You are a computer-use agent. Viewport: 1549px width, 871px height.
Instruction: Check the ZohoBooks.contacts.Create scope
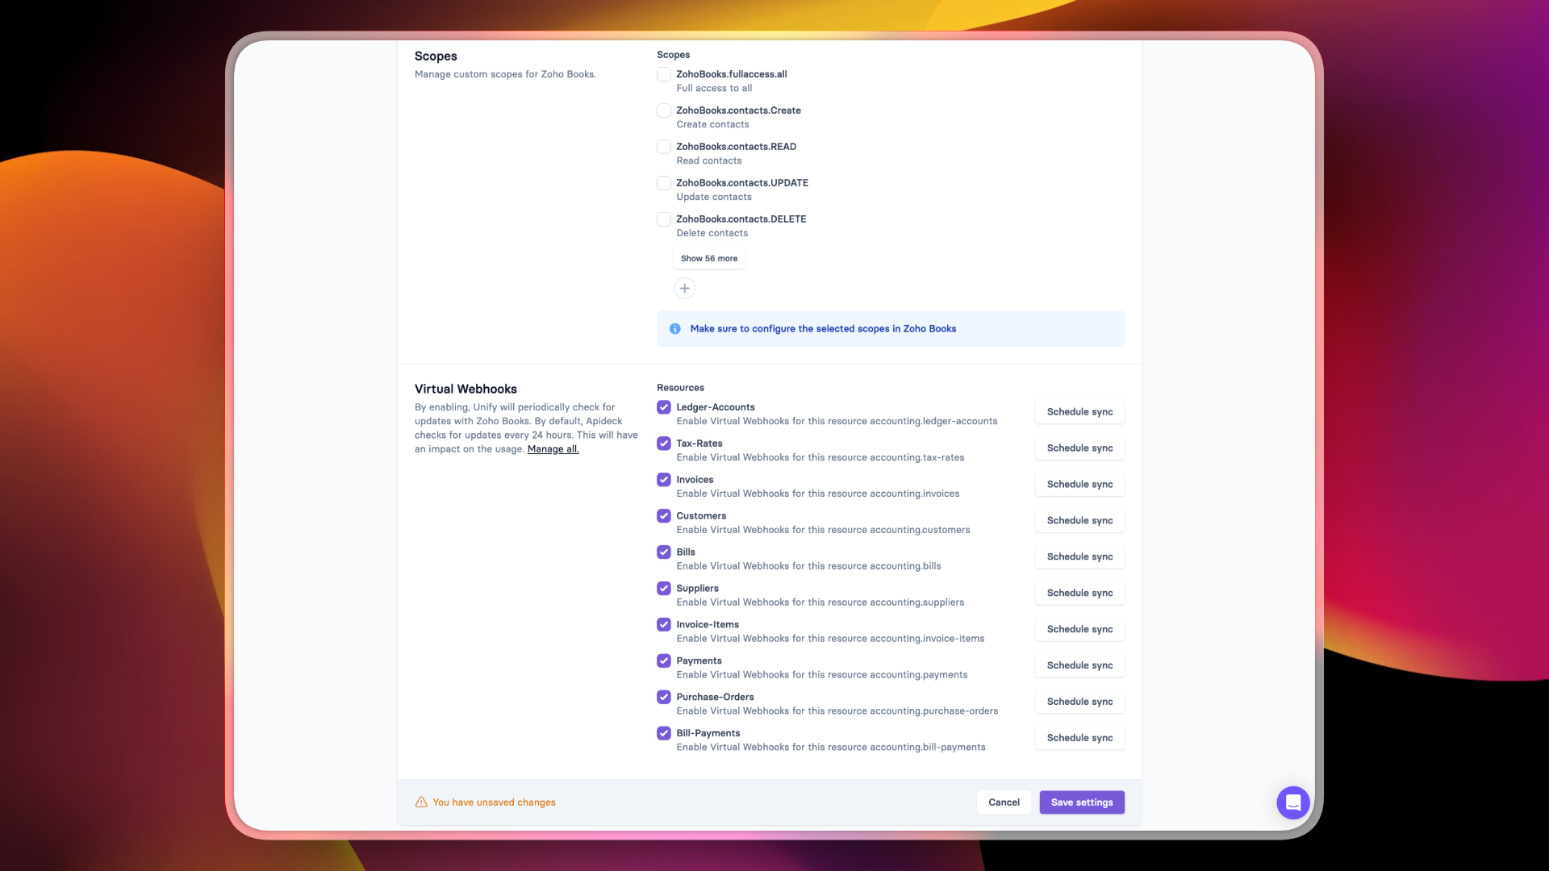(663, 110)
